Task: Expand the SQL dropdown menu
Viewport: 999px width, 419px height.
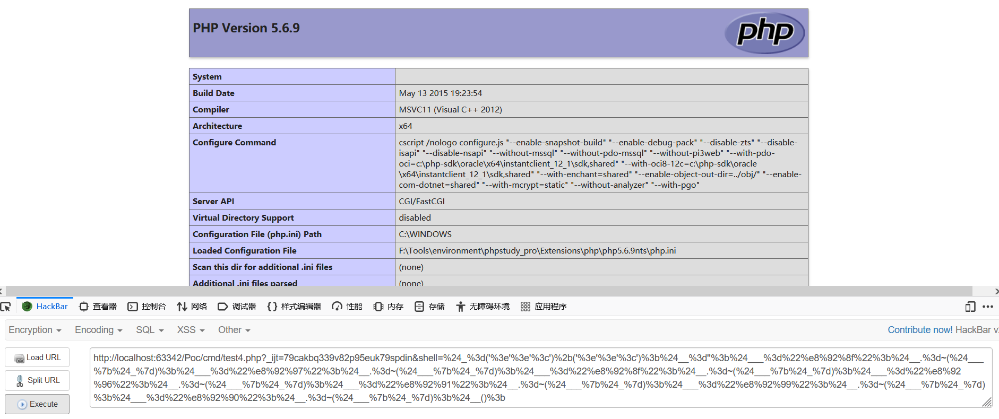Action: tap(150, 330)
